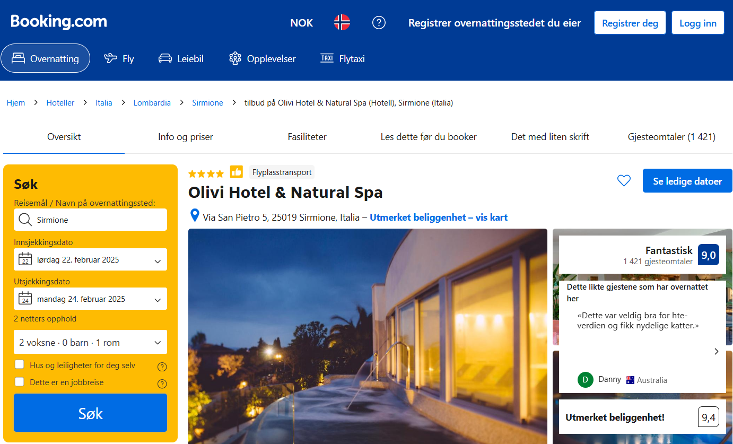Click the destination search field with Sirmione
This screenshot has height=444, width=733.
tap(95, 220)
